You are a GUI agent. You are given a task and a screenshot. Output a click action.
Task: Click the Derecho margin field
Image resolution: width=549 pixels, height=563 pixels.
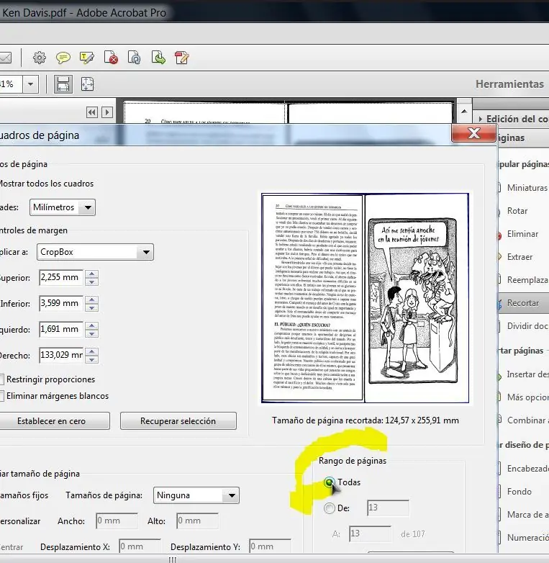tap(61, 355)
